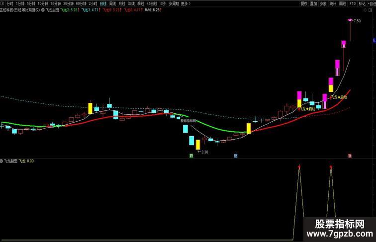
Task: Select the 10分钟 period tab
Action: [43, 3]
